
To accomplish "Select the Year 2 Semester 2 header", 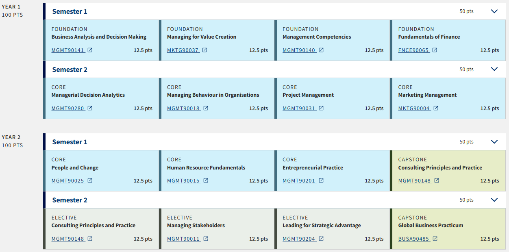I will [x=275, y=200].
